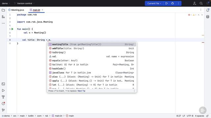Click the import com.rsk.java.Meeting line

coord(35,22)
